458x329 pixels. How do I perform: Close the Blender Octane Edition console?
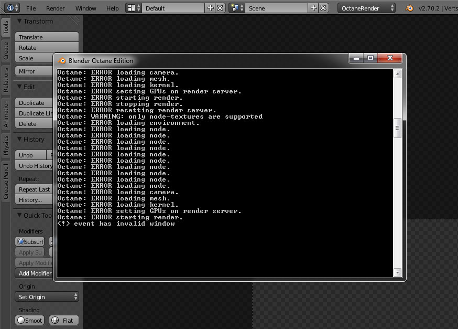390,58
